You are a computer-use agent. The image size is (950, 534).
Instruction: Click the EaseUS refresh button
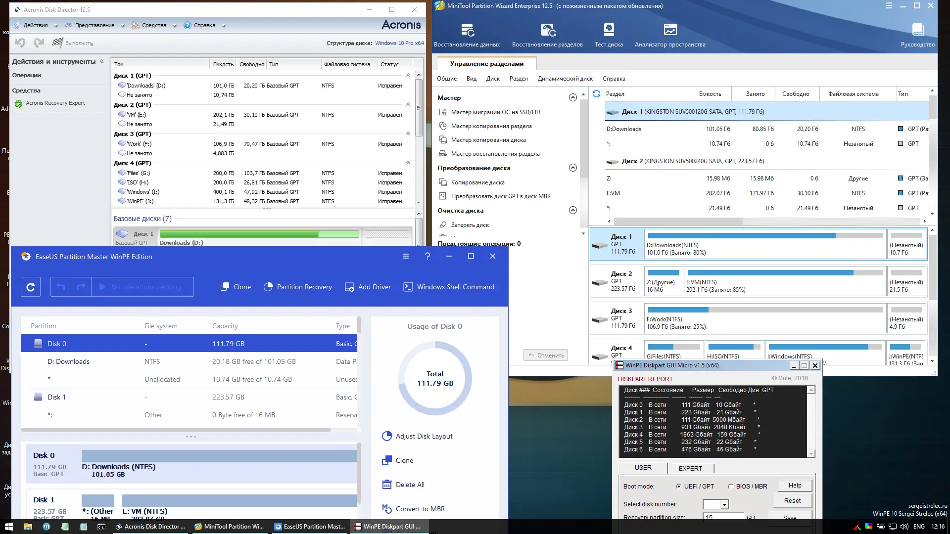(x=31, y=287)
